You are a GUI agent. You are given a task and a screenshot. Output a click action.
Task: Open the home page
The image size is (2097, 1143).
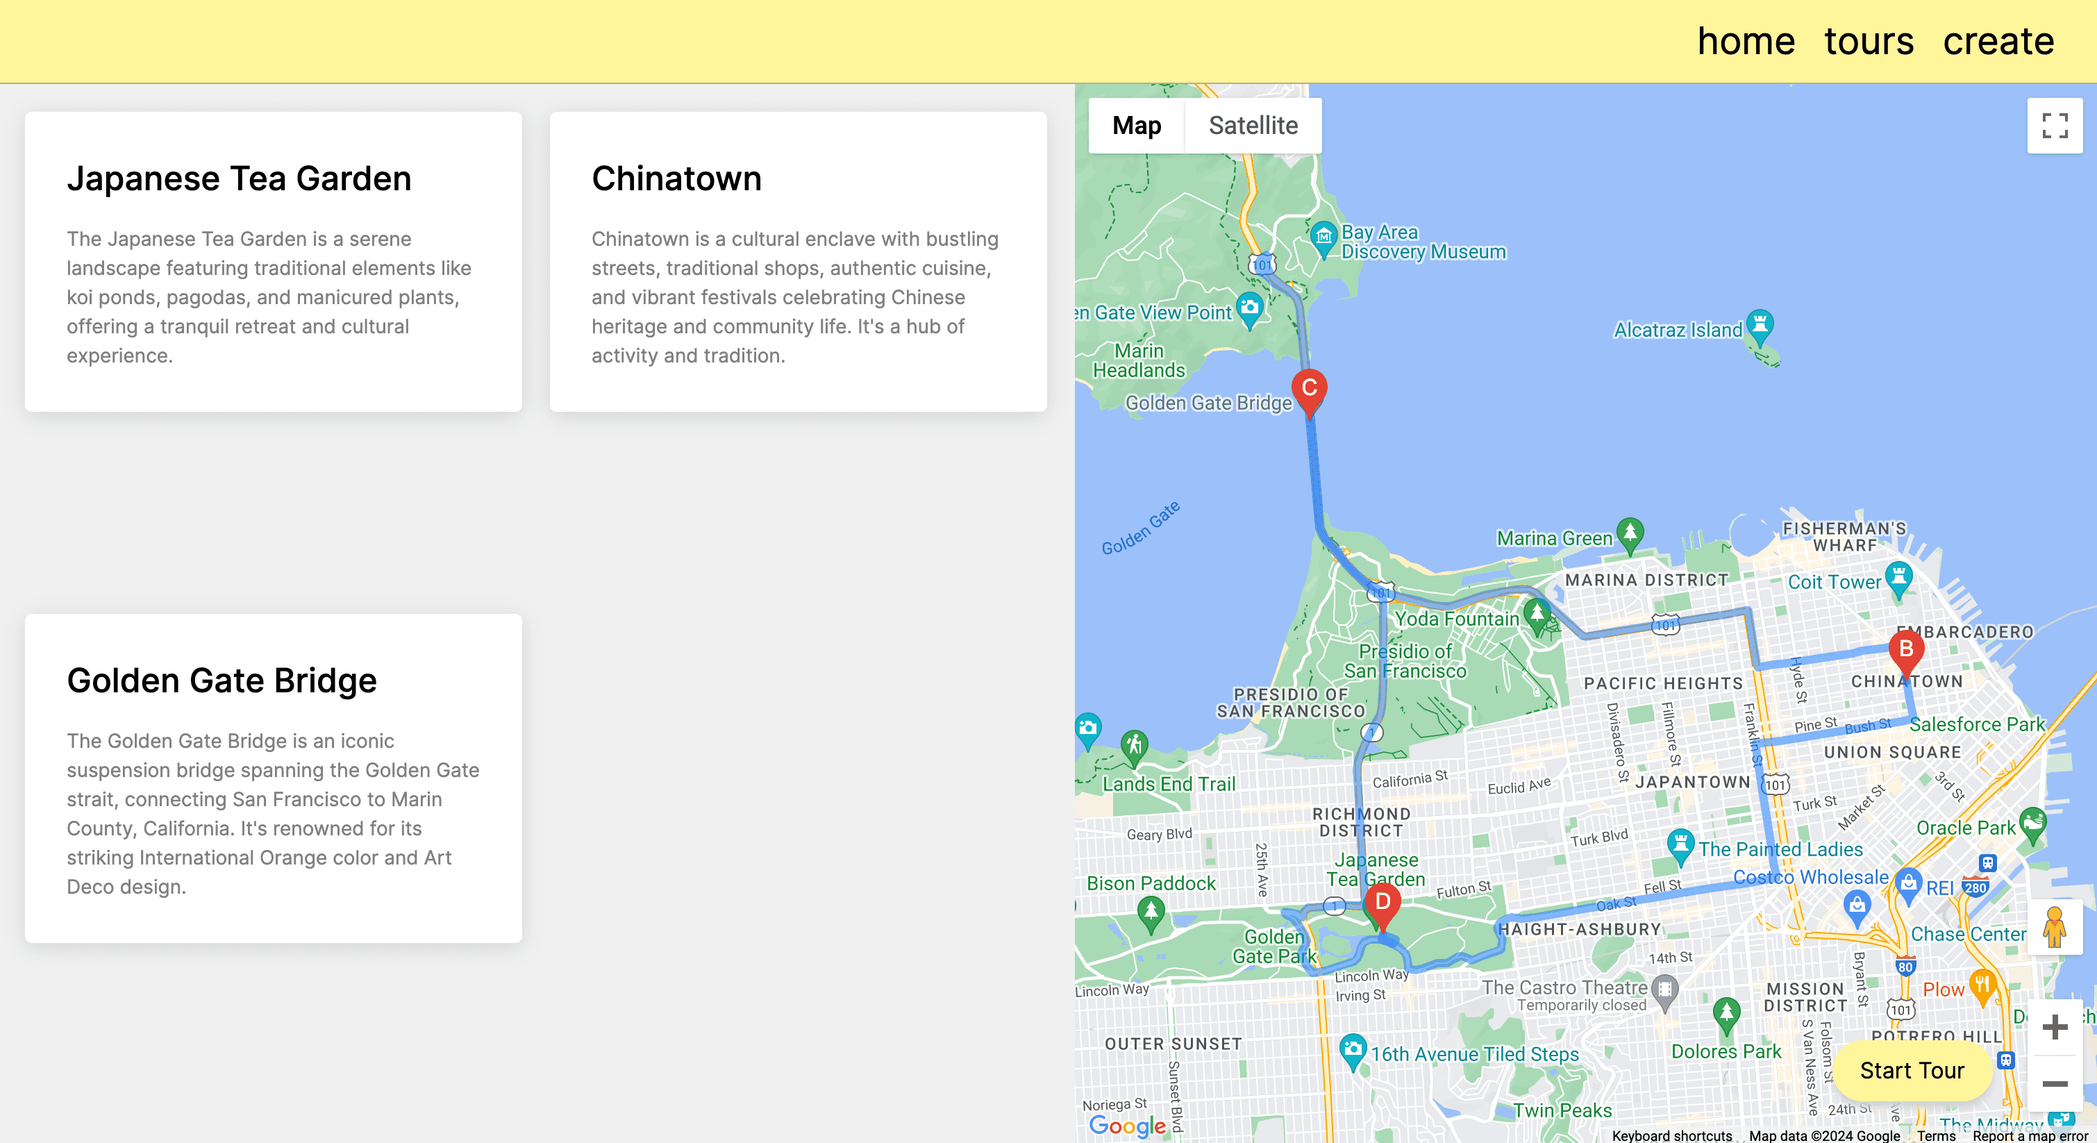[1746, 41]
